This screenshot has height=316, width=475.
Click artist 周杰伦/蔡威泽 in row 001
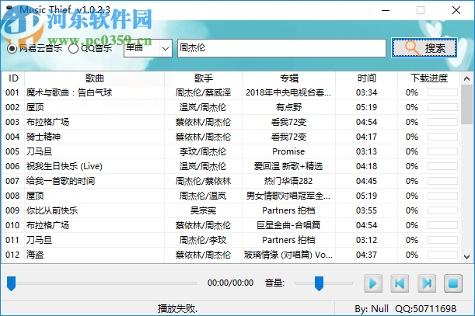(203, 92)
